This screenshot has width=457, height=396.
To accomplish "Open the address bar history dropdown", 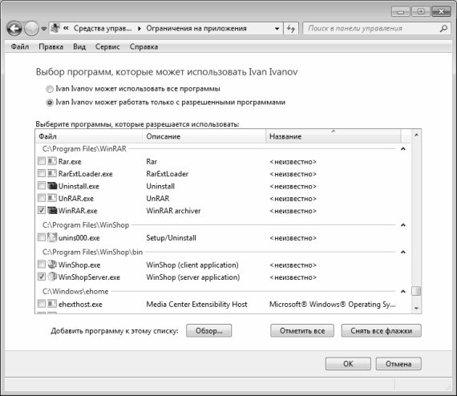I will 277,29.
